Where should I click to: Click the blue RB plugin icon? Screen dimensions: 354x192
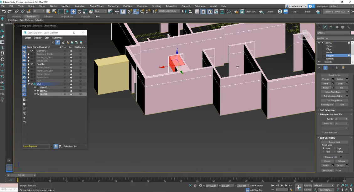[286, 11]
